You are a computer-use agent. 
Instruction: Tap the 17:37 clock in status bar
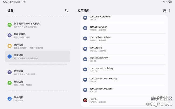(x=6, y=2)
